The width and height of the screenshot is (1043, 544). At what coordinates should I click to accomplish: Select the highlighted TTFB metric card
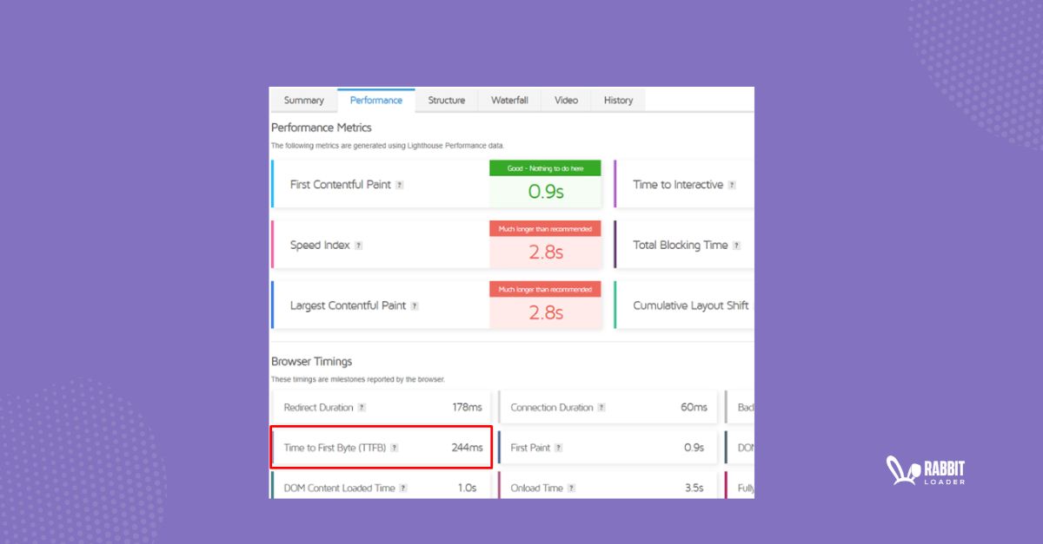(381, 447)
